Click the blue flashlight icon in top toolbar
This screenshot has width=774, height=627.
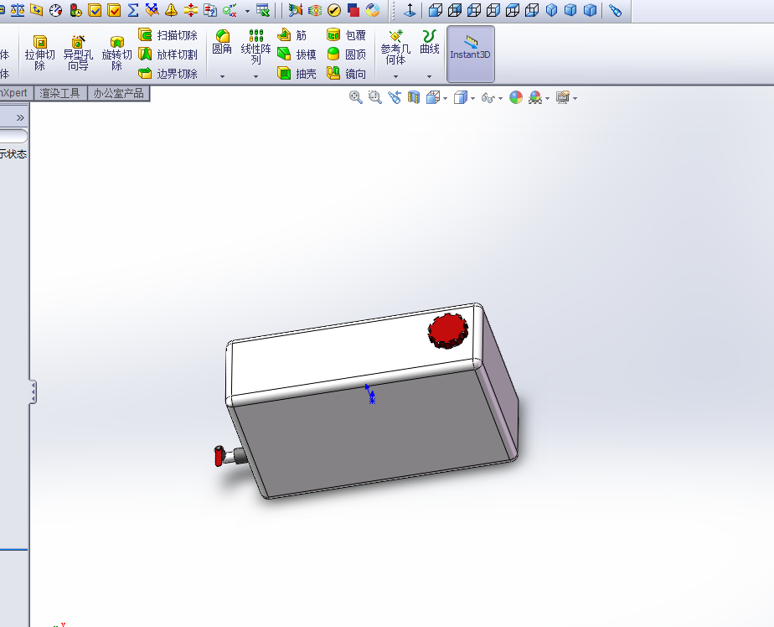[616, 10]
